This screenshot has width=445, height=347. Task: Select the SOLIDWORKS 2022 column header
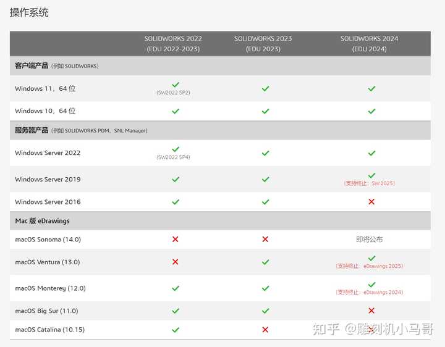(173, 44)
